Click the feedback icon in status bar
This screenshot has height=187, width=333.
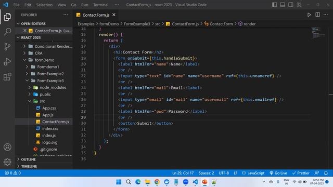click(x=316, y=173)
